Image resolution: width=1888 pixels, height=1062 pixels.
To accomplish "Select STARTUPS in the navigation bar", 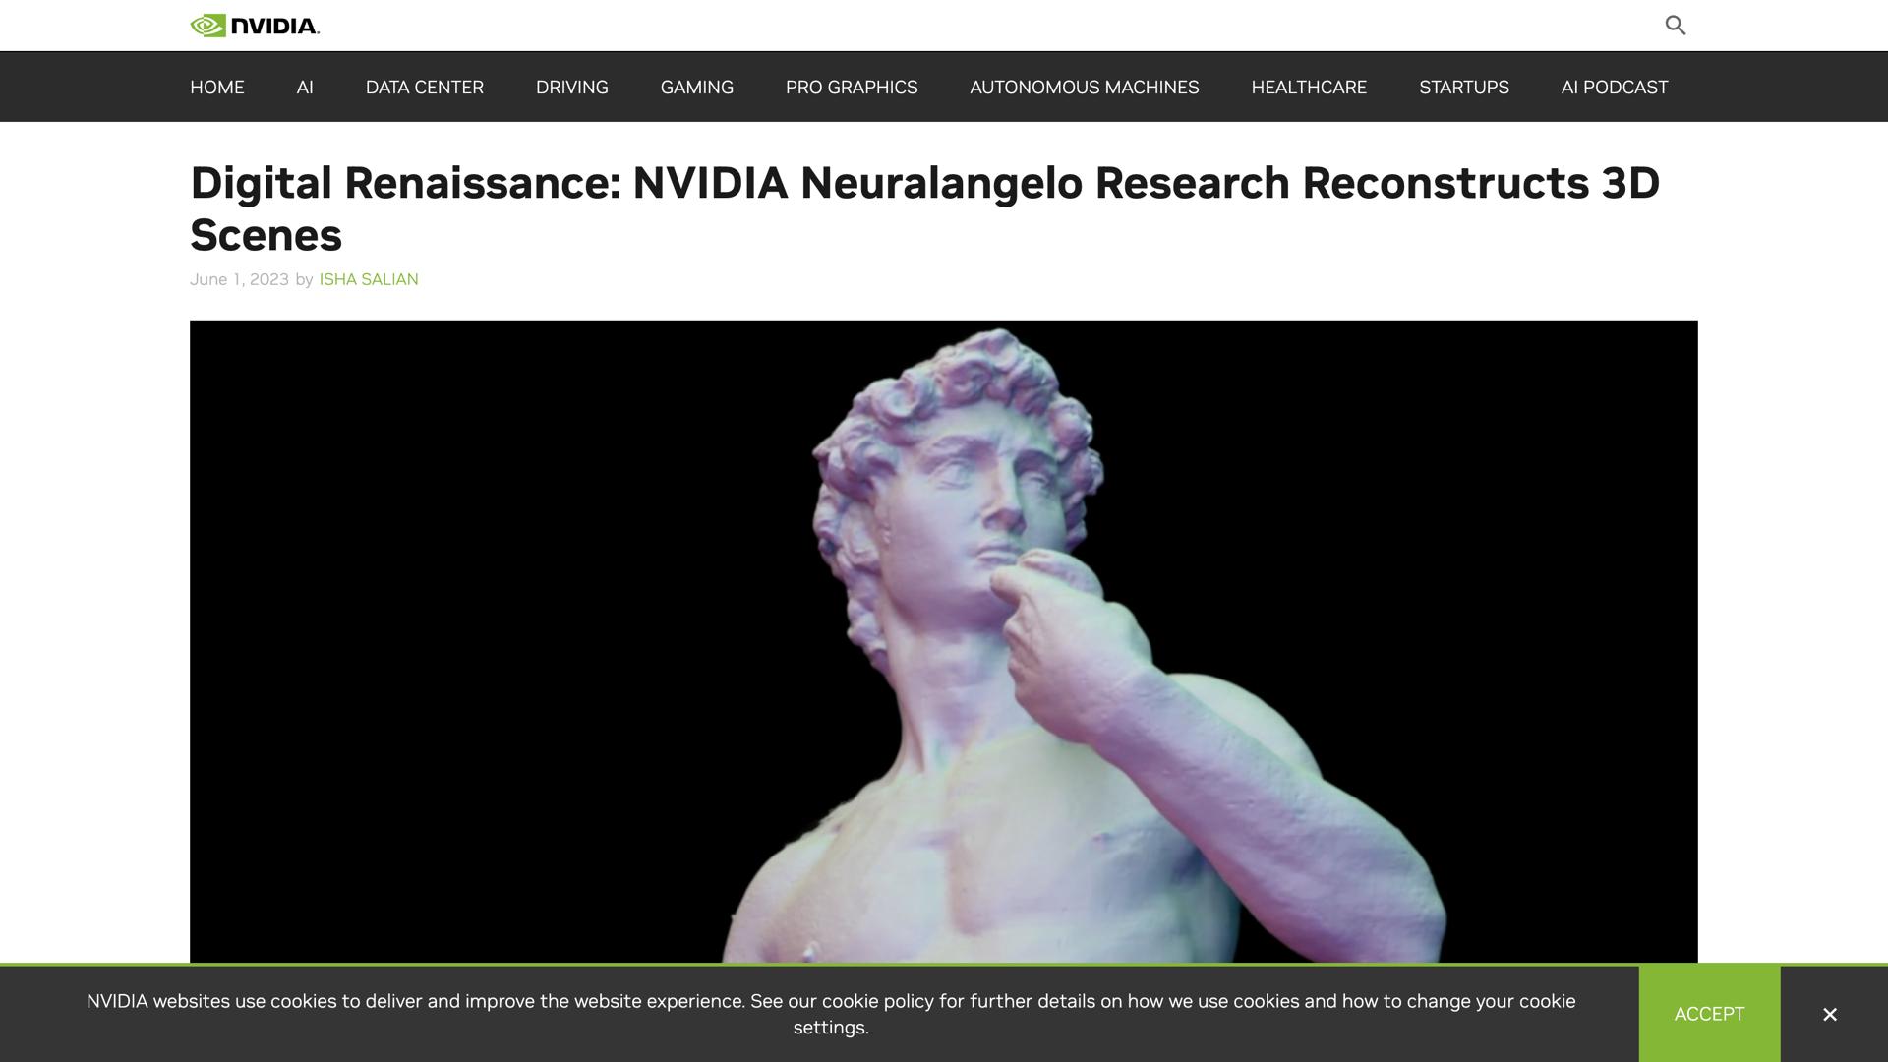I will click(1463, 87).
